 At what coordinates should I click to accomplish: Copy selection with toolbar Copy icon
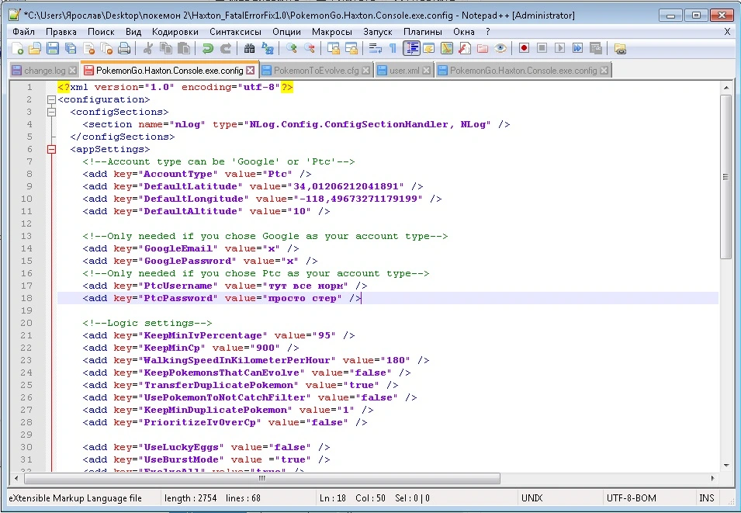166,48
